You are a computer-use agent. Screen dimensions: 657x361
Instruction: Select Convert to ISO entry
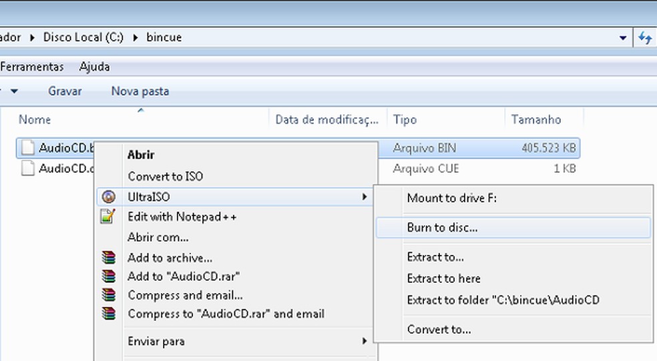pos(165,177)
